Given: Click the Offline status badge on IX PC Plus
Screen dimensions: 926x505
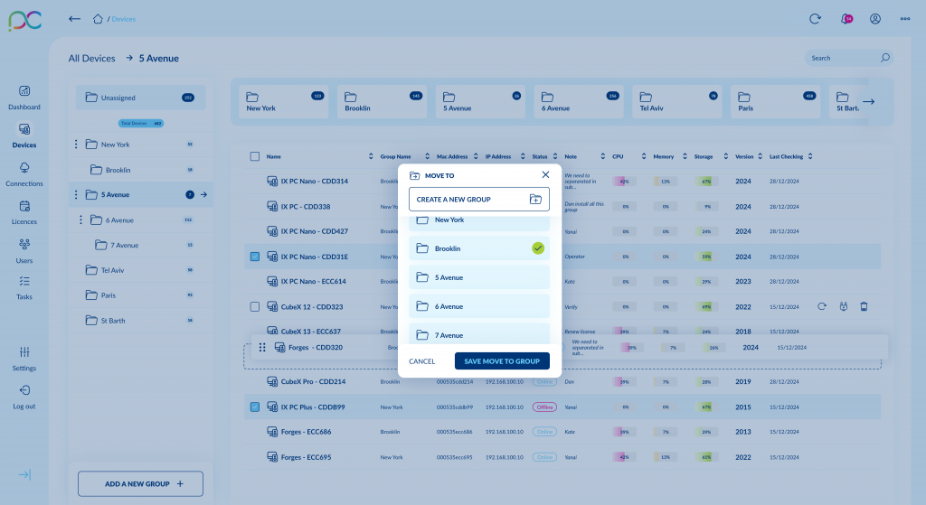Looking at the screenshot, I should [544, 407].
